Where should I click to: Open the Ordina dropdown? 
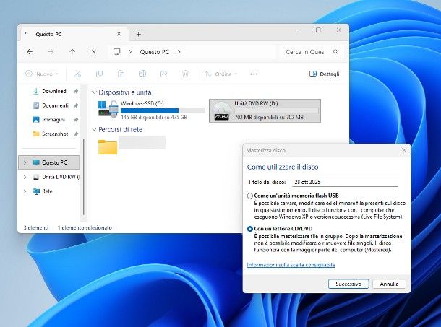(220, 74)
